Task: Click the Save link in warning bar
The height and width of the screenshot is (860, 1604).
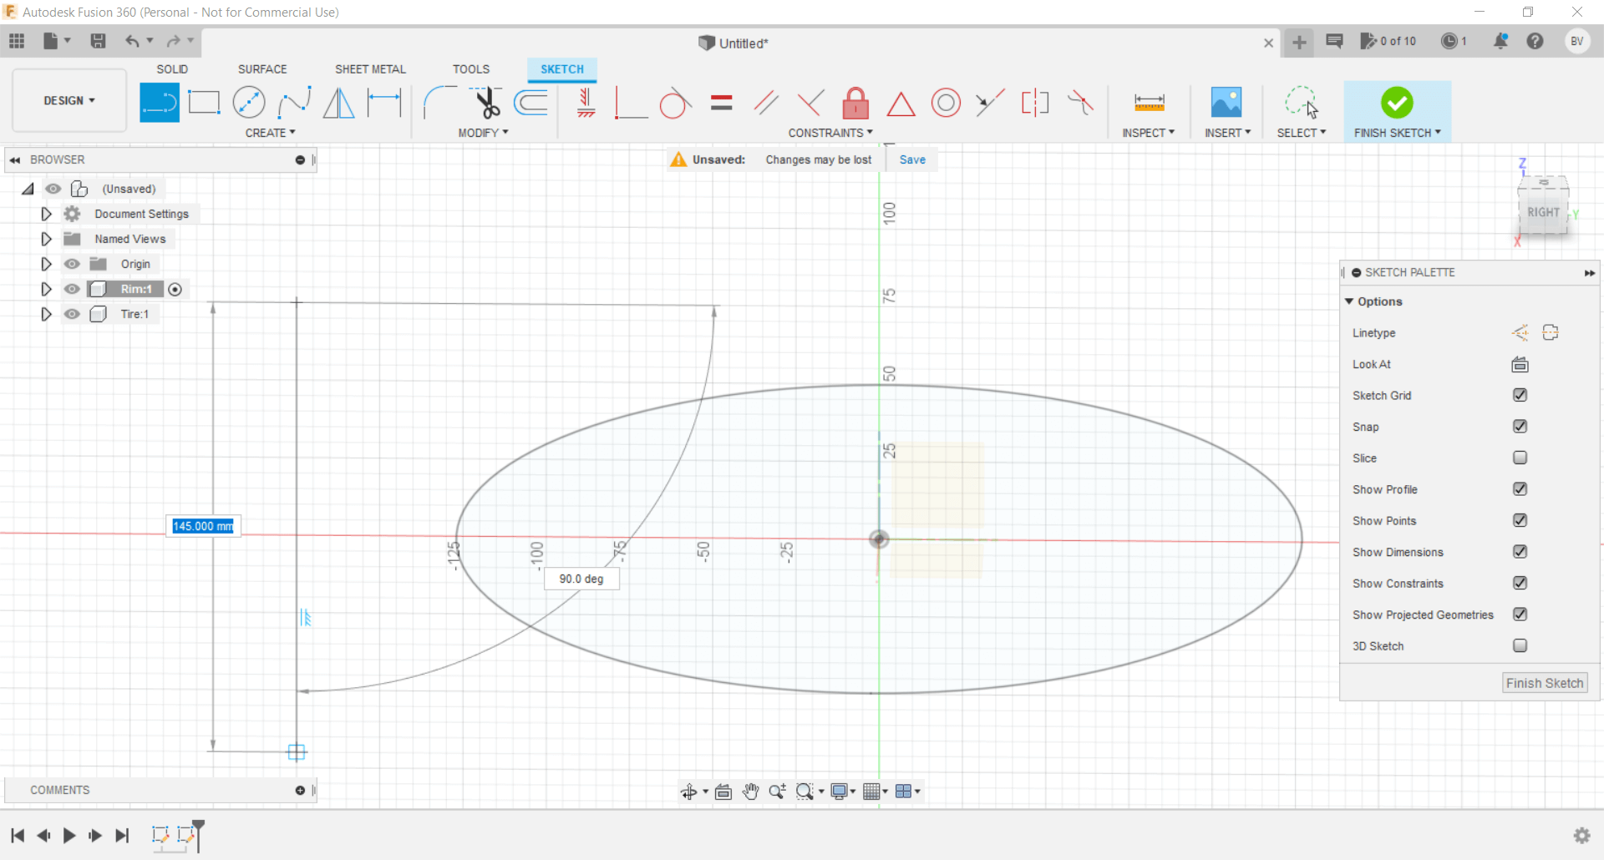Action: coord(912,159)
